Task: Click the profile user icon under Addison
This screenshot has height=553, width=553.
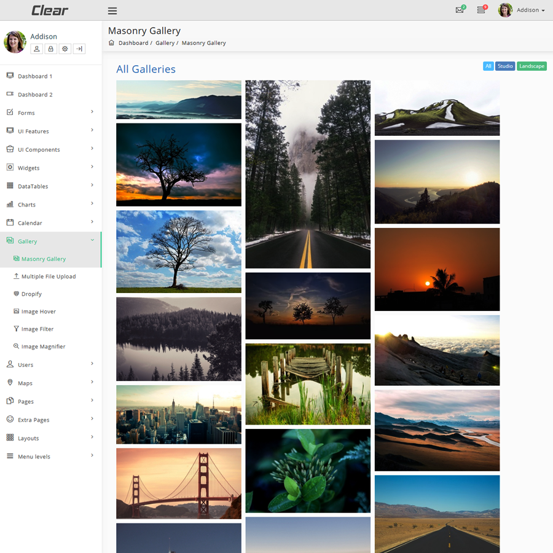Action: [x=37, y=49]
